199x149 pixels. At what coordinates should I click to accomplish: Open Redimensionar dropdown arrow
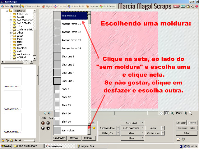pos(118,128)
